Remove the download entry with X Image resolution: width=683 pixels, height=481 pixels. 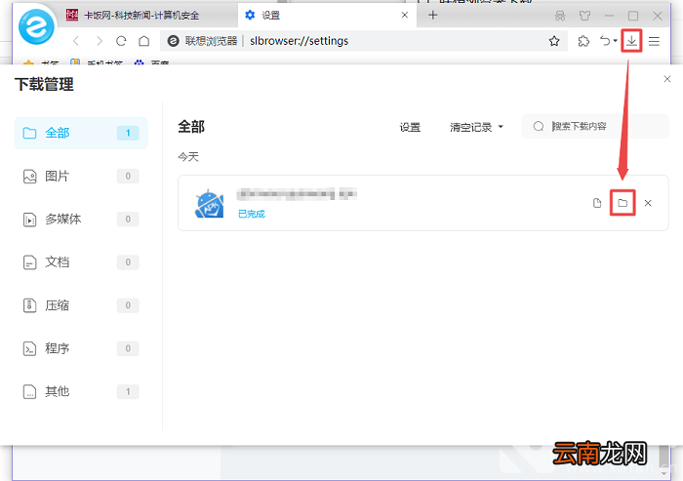[648, 203]
